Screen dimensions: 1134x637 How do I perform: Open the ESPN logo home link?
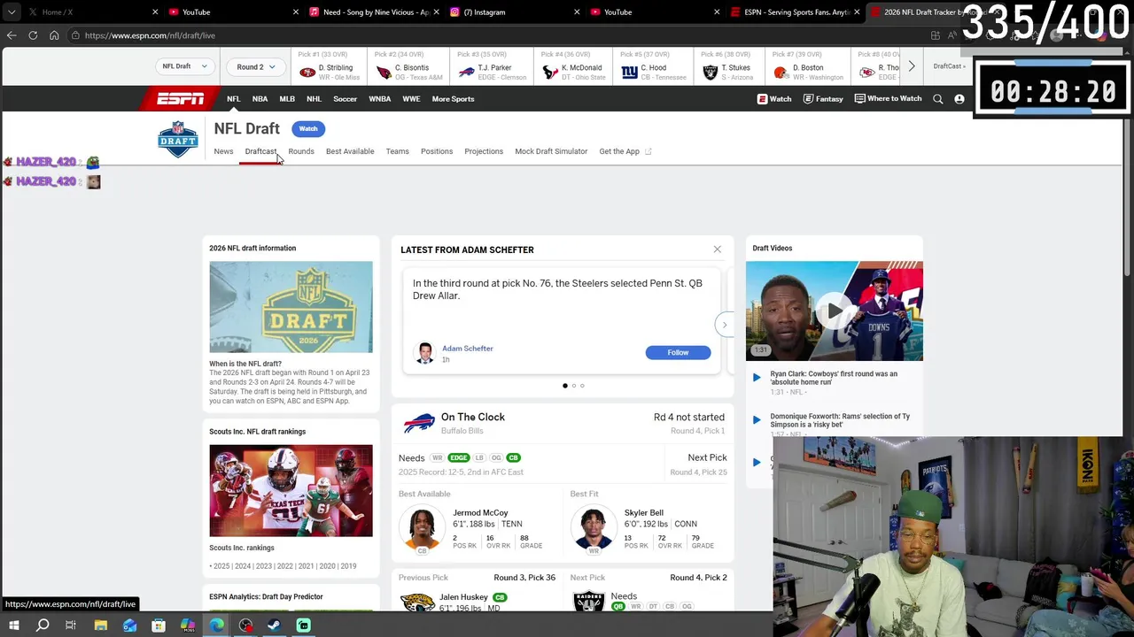pos(181,98)
